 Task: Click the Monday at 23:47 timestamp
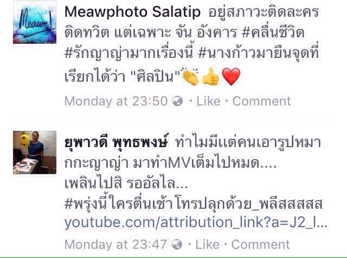[x=115, y=244]
